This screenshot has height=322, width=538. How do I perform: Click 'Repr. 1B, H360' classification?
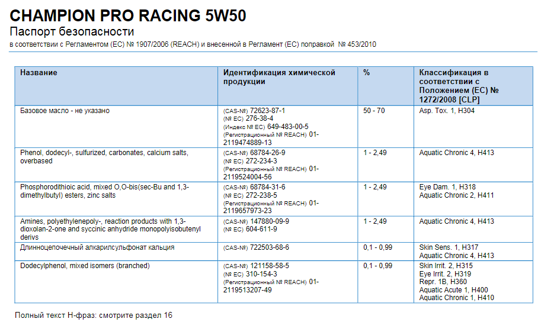(443, 282)
